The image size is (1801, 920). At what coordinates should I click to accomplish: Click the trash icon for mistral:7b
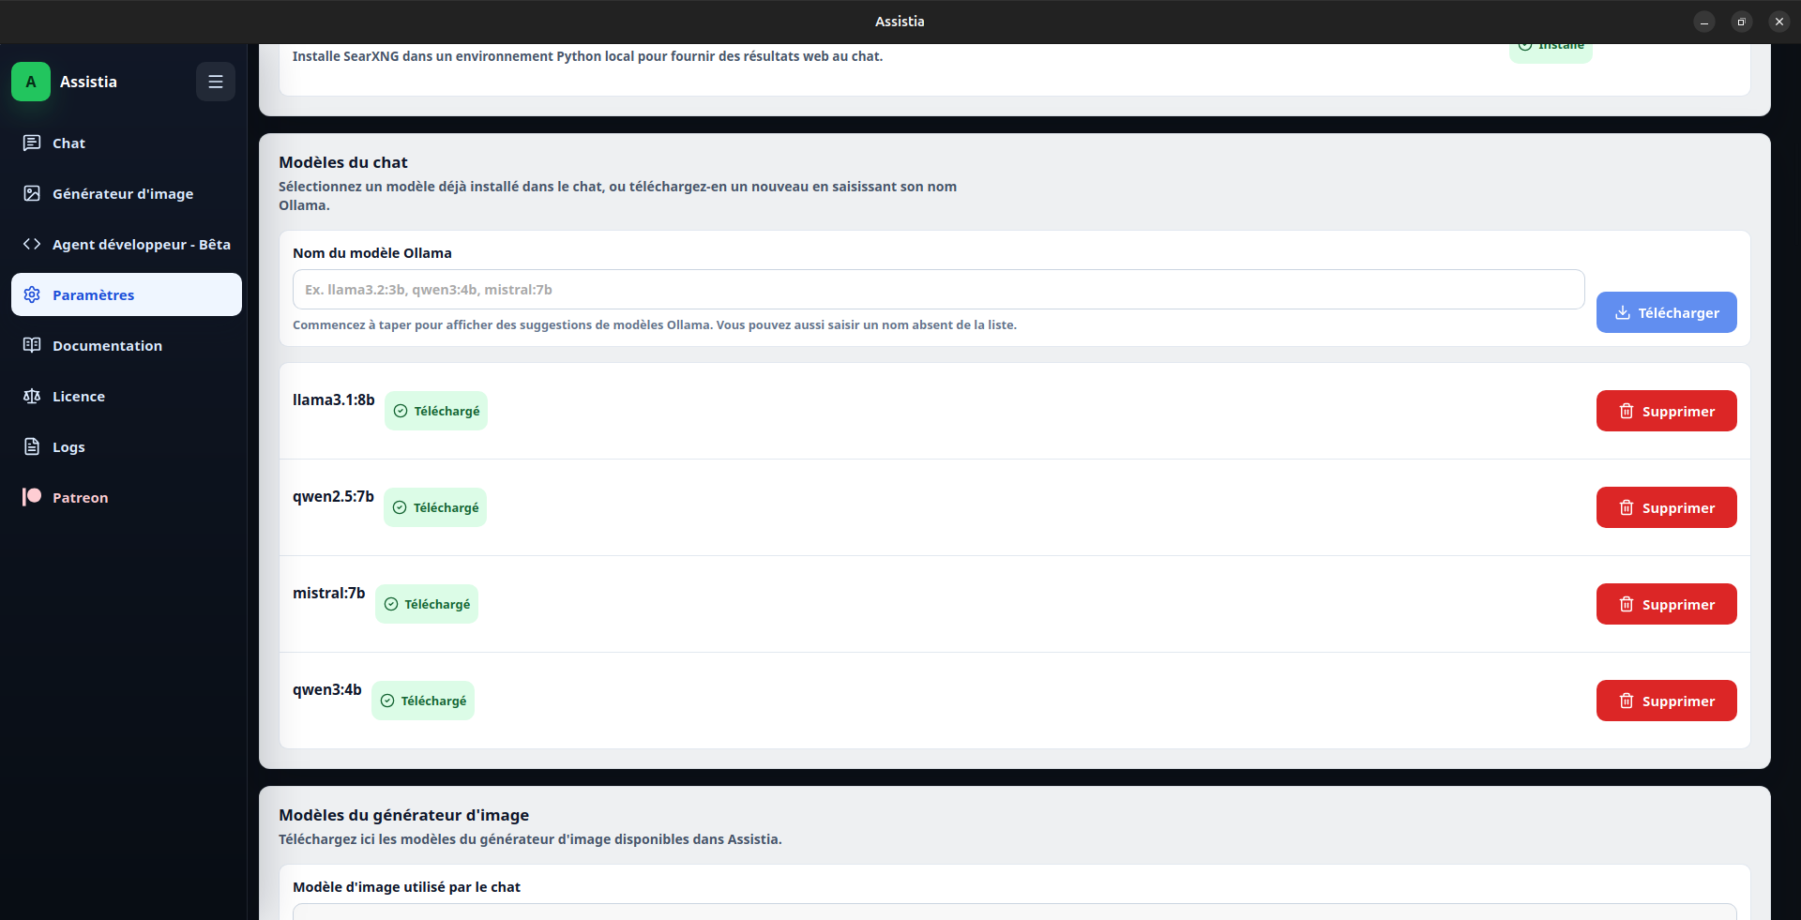pyautogui.click(x=1627, y=604)
